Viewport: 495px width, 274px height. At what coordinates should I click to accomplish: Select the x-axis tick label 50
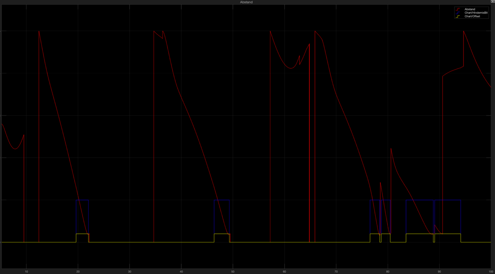tap(233, 272)
